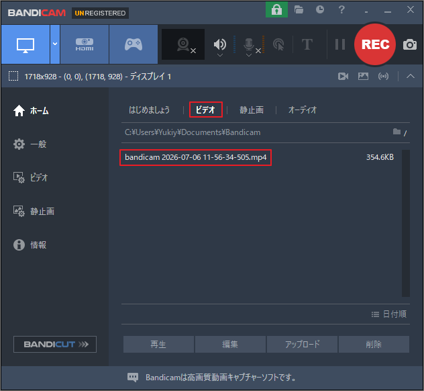Click the tray minimize small dash button

pos(366,12)
